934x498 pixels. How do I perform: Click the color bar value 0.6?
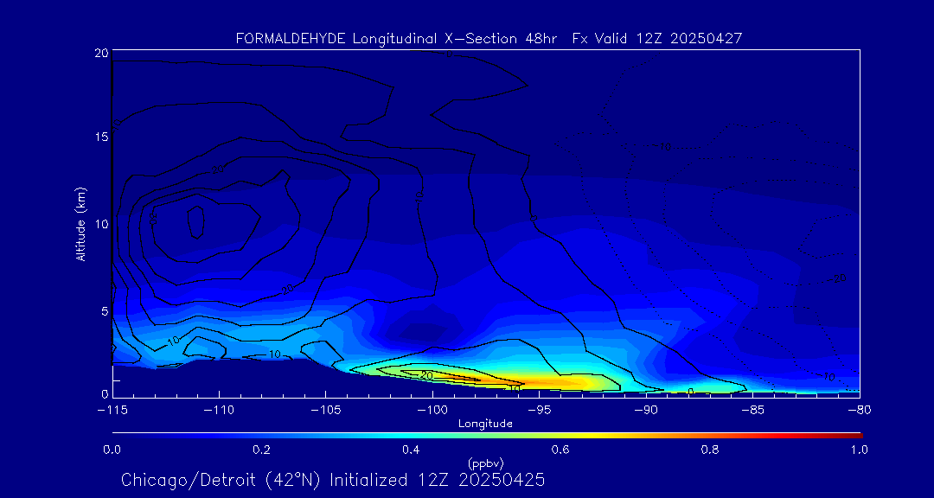[x=561, y=450]
